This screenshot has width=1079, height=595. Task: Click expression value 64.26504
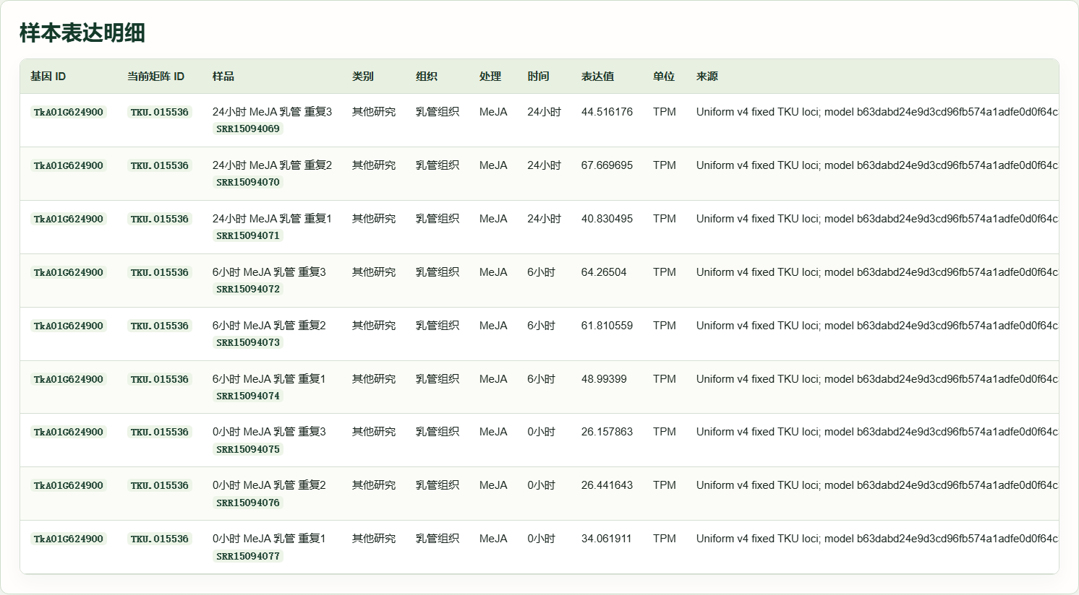(604, 272)
